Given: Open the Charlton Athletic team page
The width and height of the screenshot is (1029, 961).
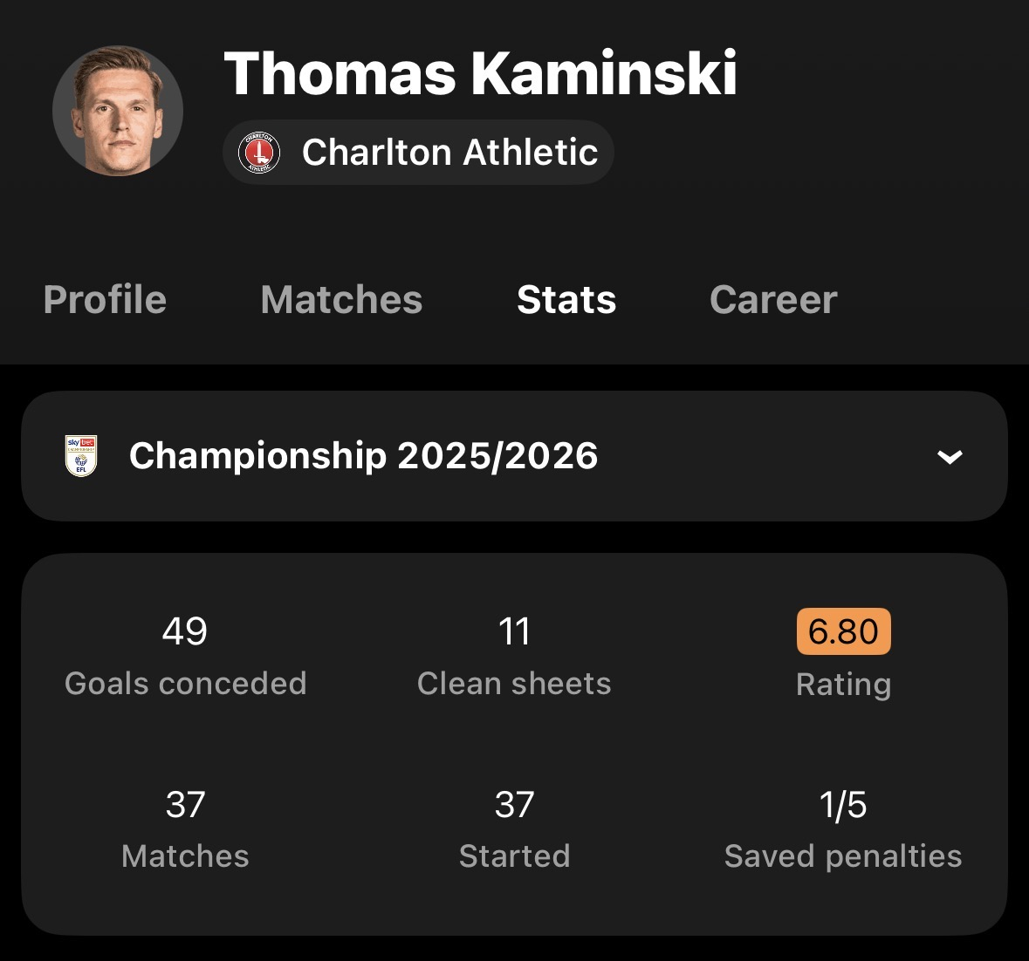Looking at the screenshot, I should 418,152.
